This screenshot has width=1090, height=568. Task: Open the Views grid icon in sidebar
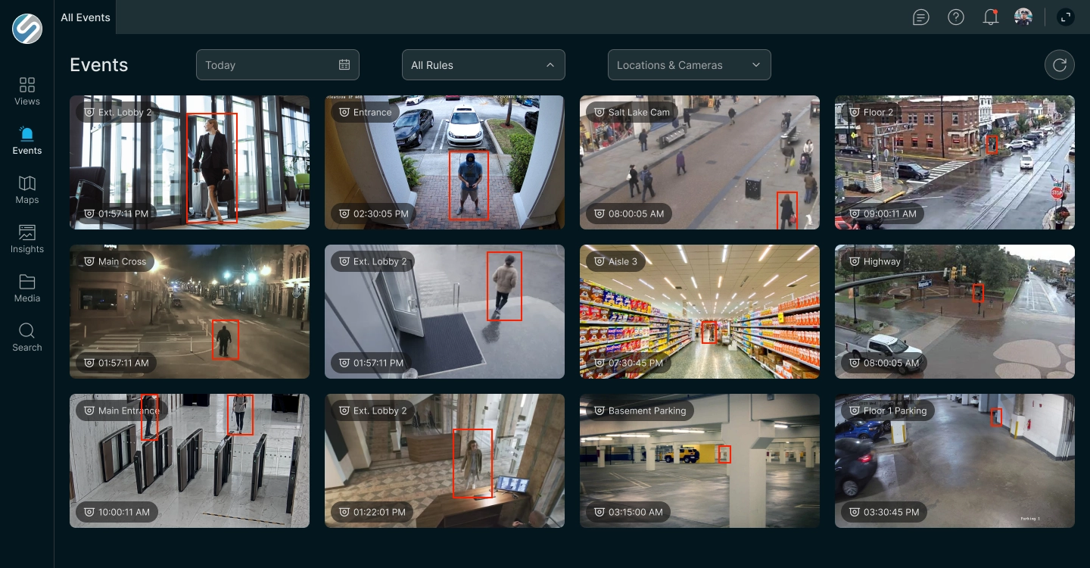pos(27,85)
